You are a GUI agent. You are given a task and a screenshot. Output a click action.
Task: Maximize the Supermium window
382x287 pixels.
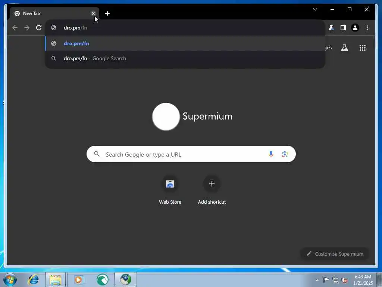point(349,9)
